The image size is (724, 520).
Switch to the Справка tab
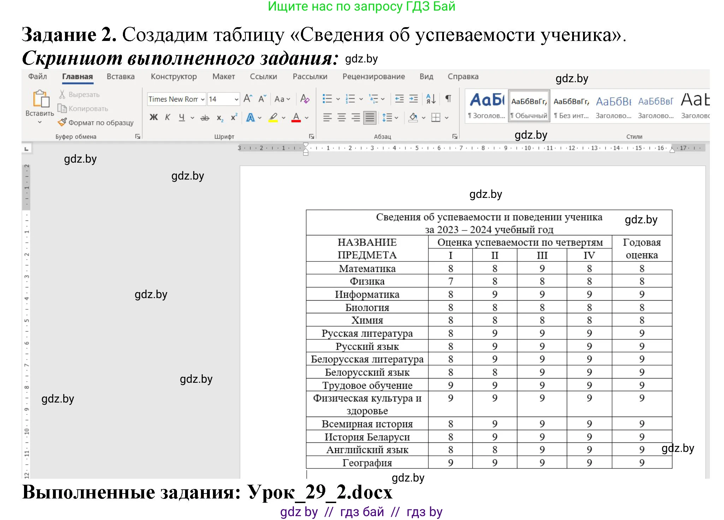(463, 77)
